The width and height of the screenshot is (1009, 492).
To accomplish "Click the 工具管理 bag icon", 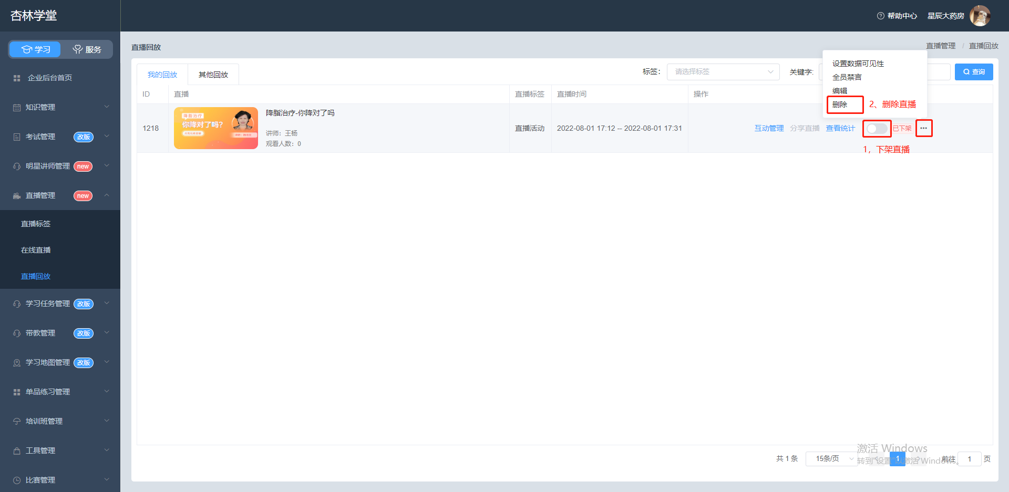I will pyautogui.click(x=17, y=451).
